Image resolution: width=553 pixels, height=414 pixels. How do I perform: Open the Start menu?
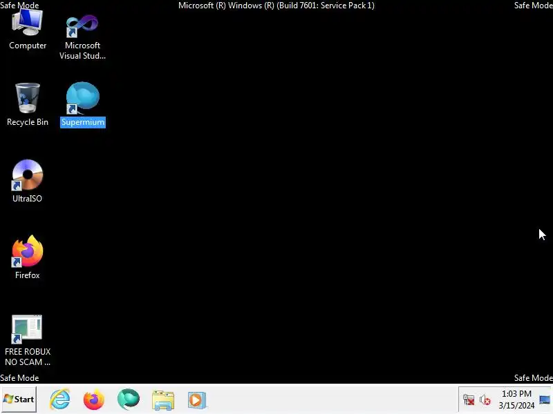click(19, 400)
